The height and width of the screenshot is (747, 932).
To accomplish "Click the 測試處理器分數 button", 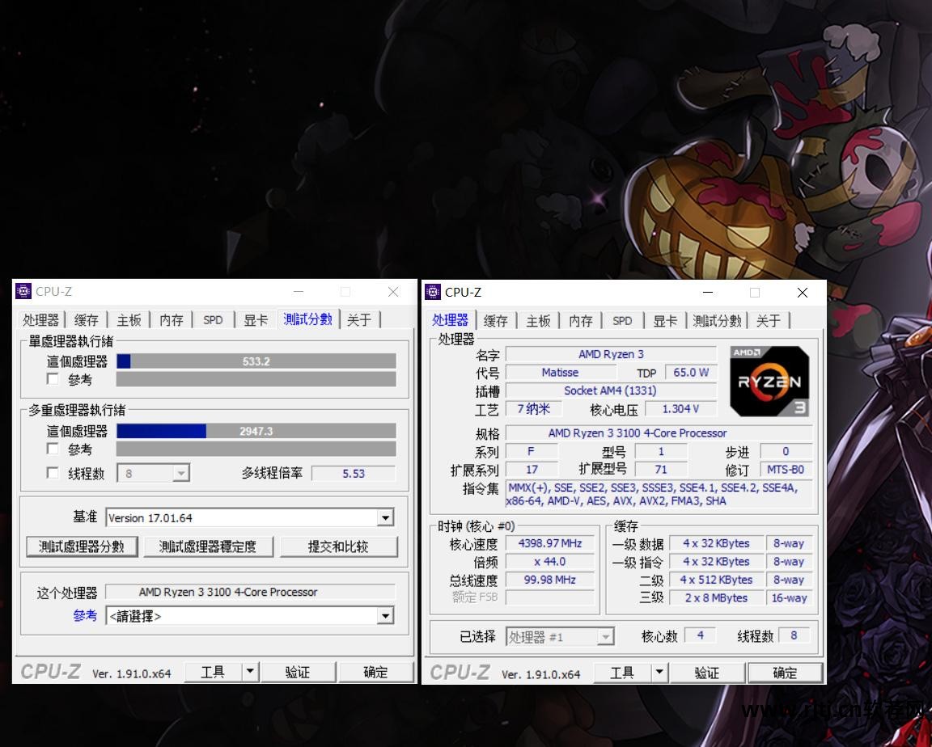I will tap(82, 547).
